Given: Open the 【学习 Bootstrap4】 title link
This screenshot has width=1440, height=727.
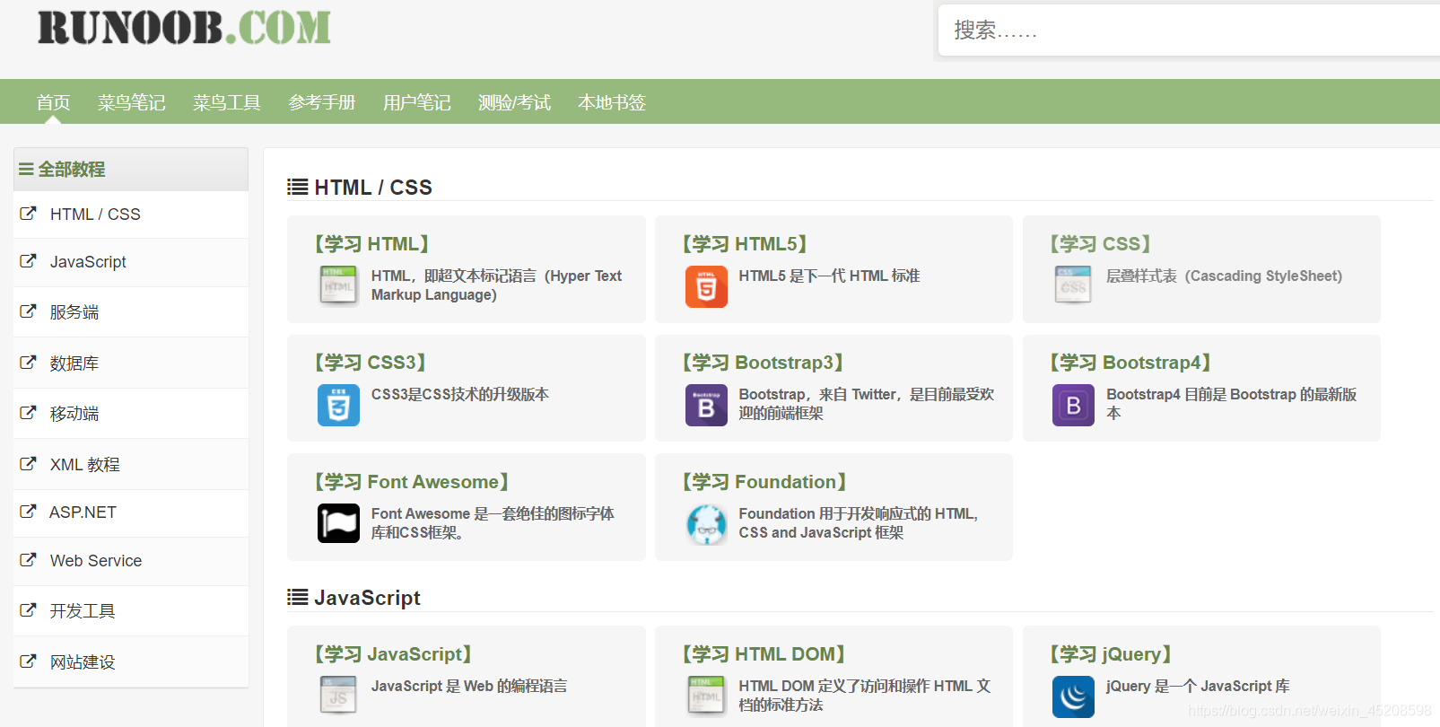Looking at the screenshot, I should tap(1130, 362).
